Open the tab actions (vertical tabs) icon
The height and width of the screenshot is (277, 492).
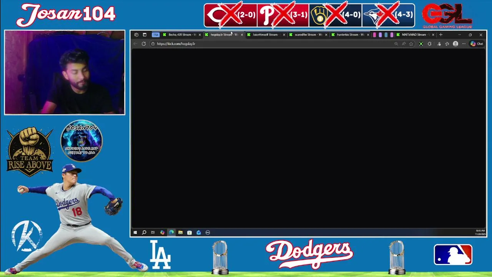click(145, 35)
